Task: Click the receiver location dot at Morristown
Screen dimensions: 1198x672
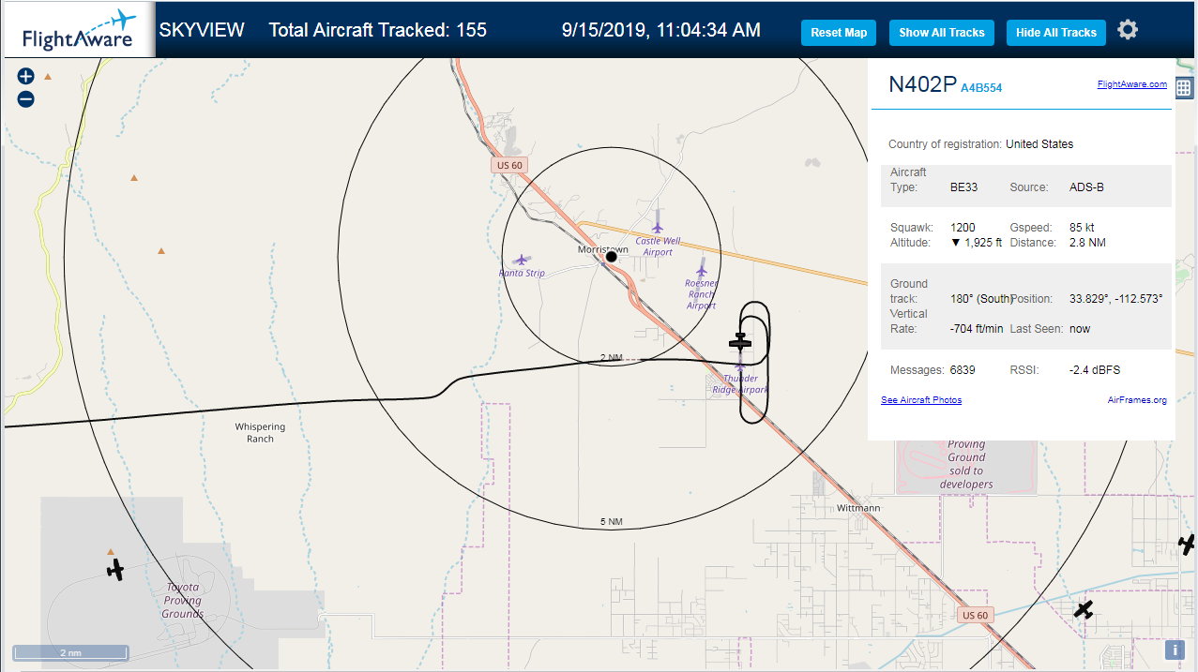Action: pyautogui.click(x=611, y=256)
